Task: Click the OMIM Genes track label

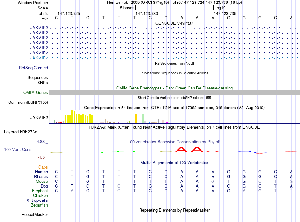Action: 36,93
